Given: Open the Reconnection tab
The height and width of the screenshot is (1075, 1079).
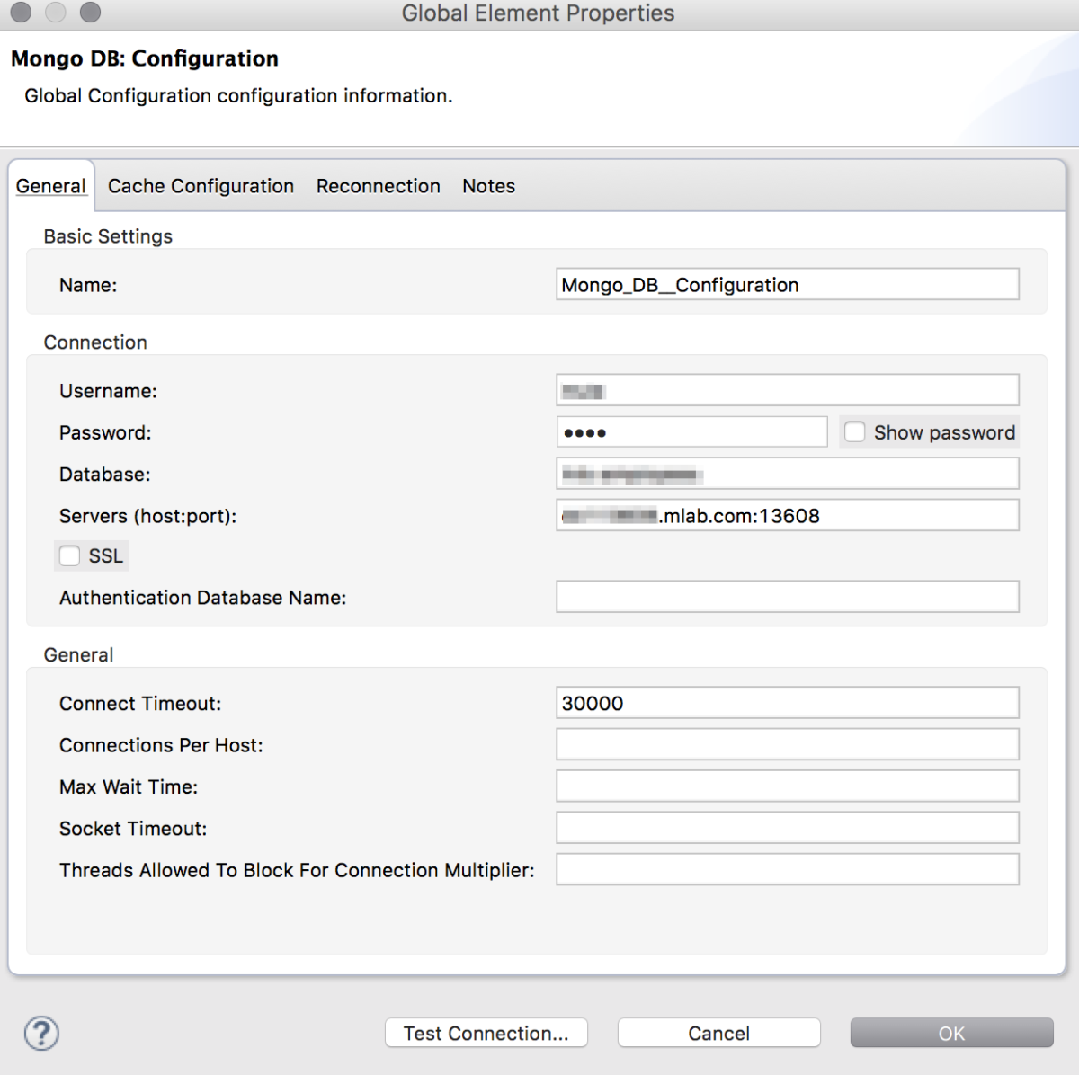Looking at the screenshot, I should tap(378, 186).
